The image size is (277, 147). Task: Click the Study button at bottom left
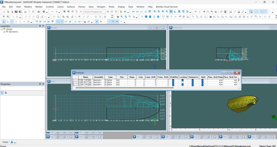pos(5,142)
